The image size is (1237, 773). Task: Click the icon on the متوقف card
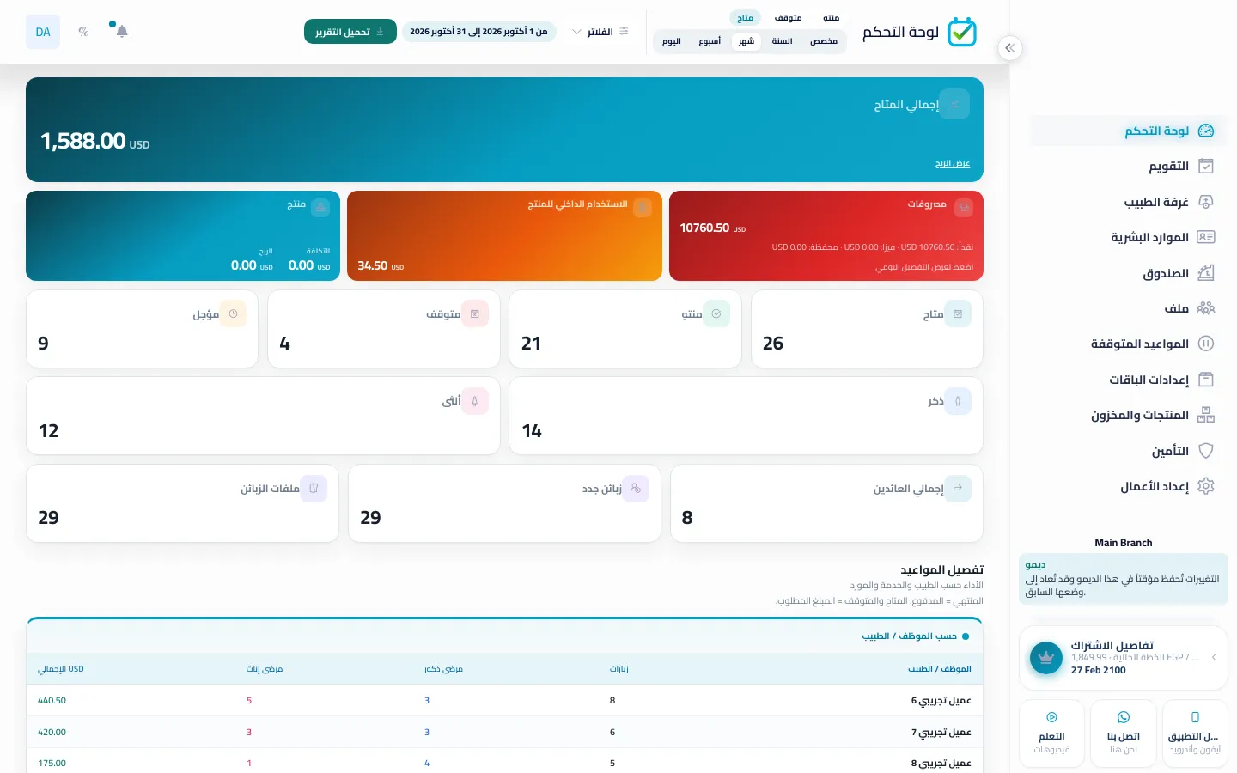pos(475,313)
